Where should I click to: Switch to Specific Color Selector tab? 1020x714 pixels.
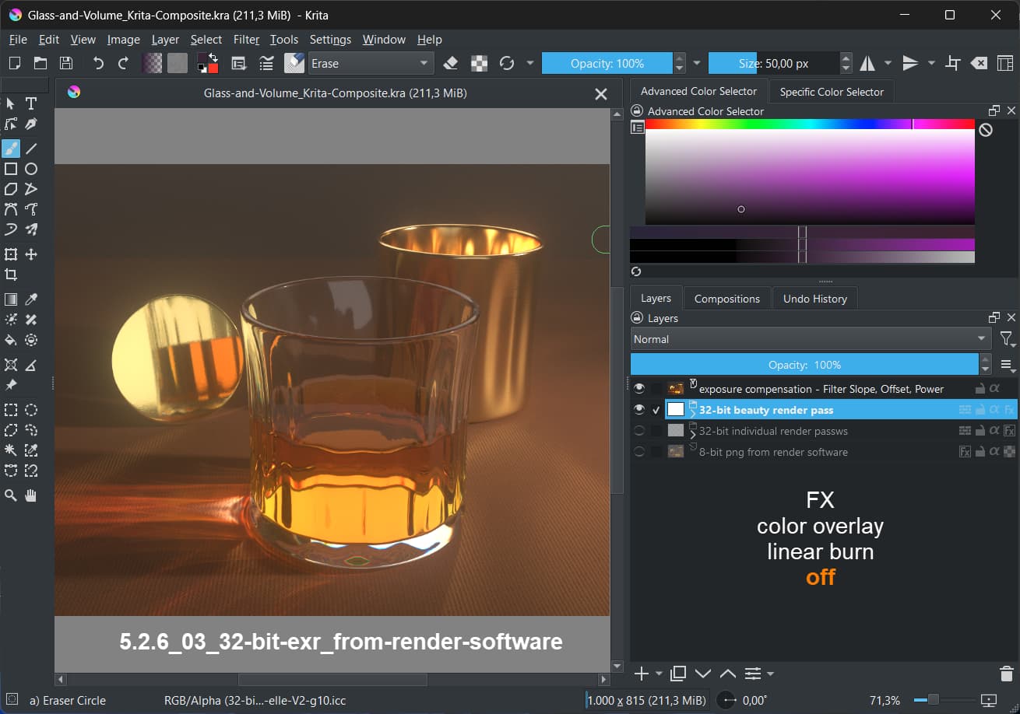click(831, 92)
